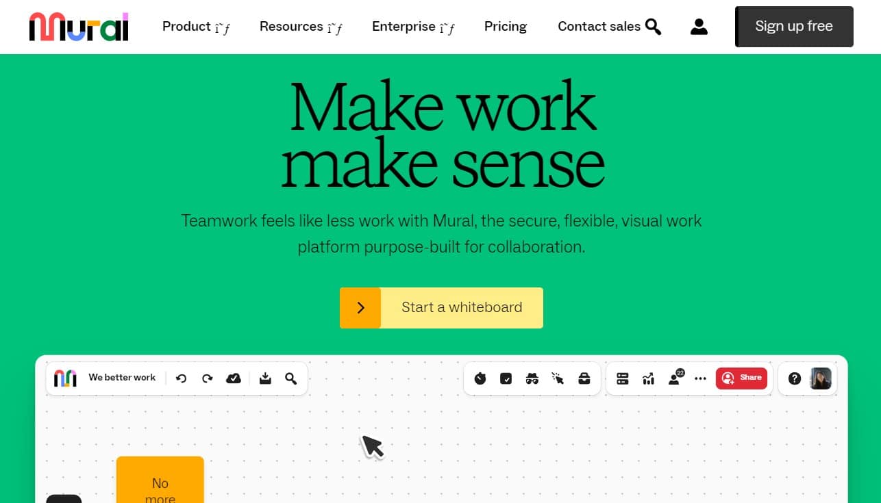Image resolution: width=881 pixels, height=503 pixels.
Task: Click the checkbox voting icon in toolbar
Action: (x=506, y=378)
